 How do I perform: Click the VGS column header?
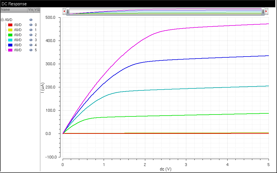tap(37, 10)
